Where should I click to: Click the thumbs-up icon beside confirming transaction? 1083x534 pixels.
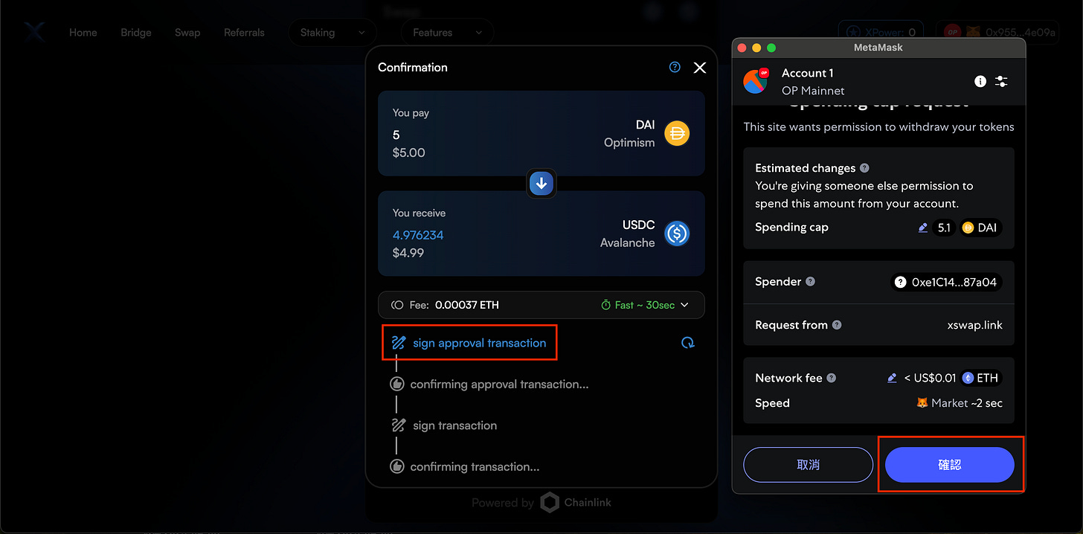pos(397,466)
